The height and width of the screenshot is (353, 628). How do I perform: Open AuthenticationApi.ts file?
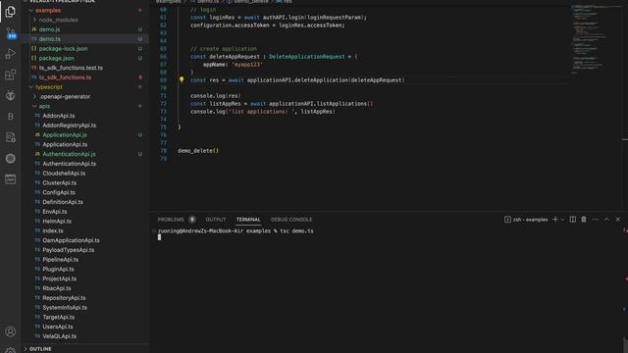(70, 164)
